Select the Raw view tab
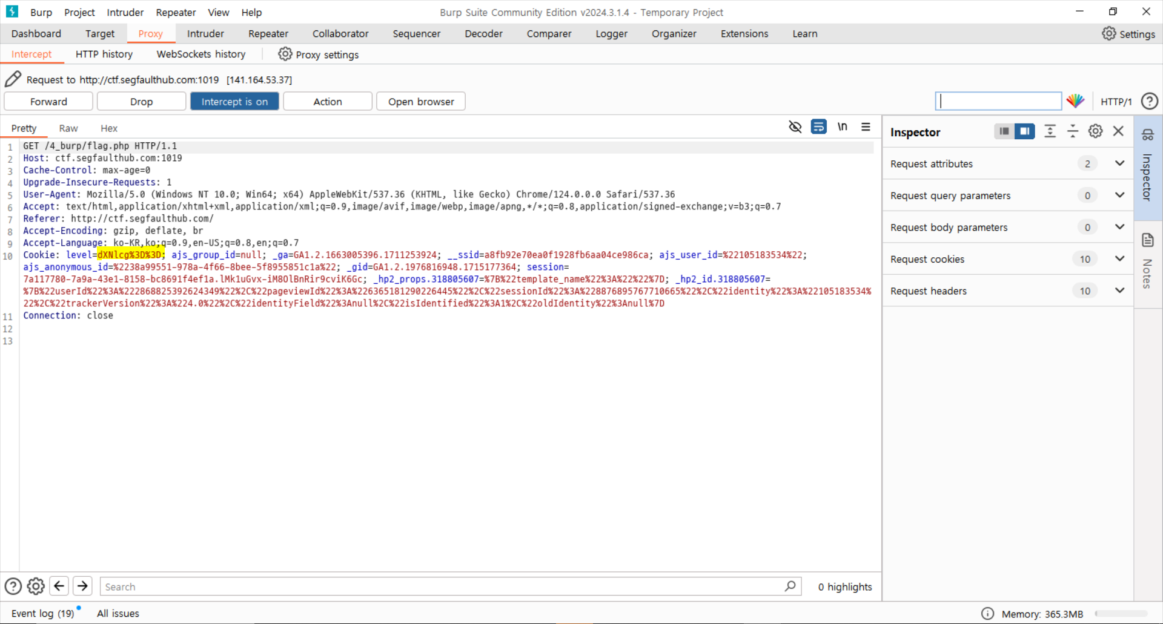This screenshot has height=624, width=1163. (68, 128)
